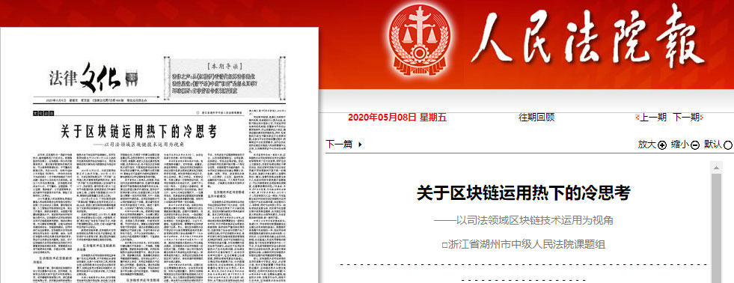Viewport: 734px width, 283px height.
Task: Click headline 关于区块链运用热下的冷思考 on the page image
Action: click(139, 132)
